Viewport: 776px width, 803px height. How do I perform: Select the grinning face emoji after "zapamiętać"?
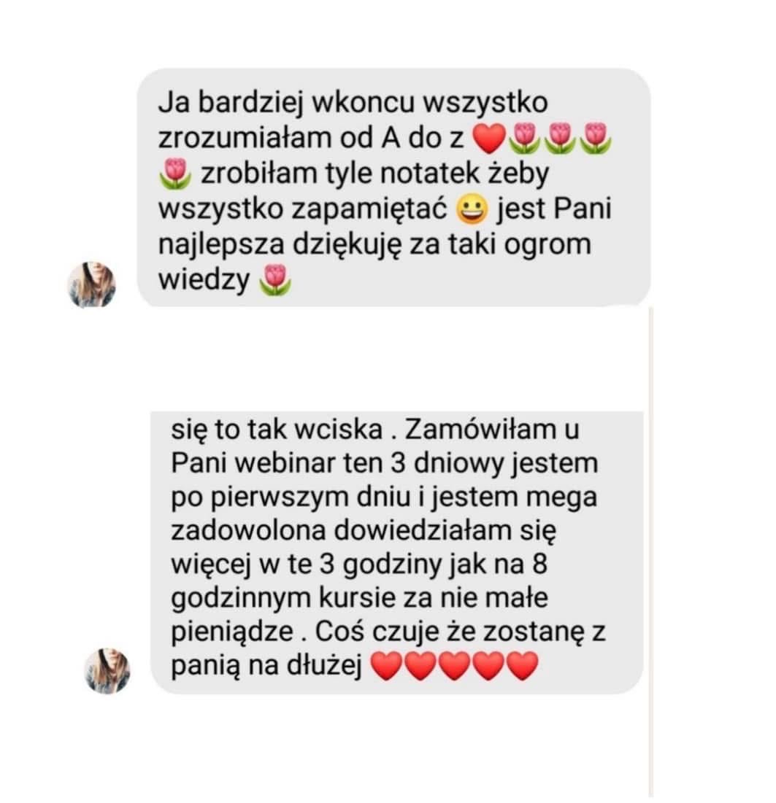click(472, 210)
